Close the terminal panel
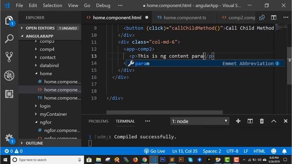This screenshot has height=164, width=292. click(286, 121)
